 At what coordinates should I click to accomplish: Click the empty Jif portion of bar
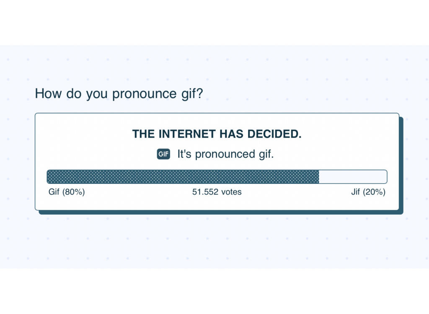pos(353,177)
